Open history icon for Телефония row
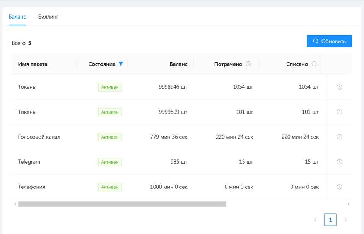This screenshot has height=234, width=364. pyautogui.click(x=339, y=187)
